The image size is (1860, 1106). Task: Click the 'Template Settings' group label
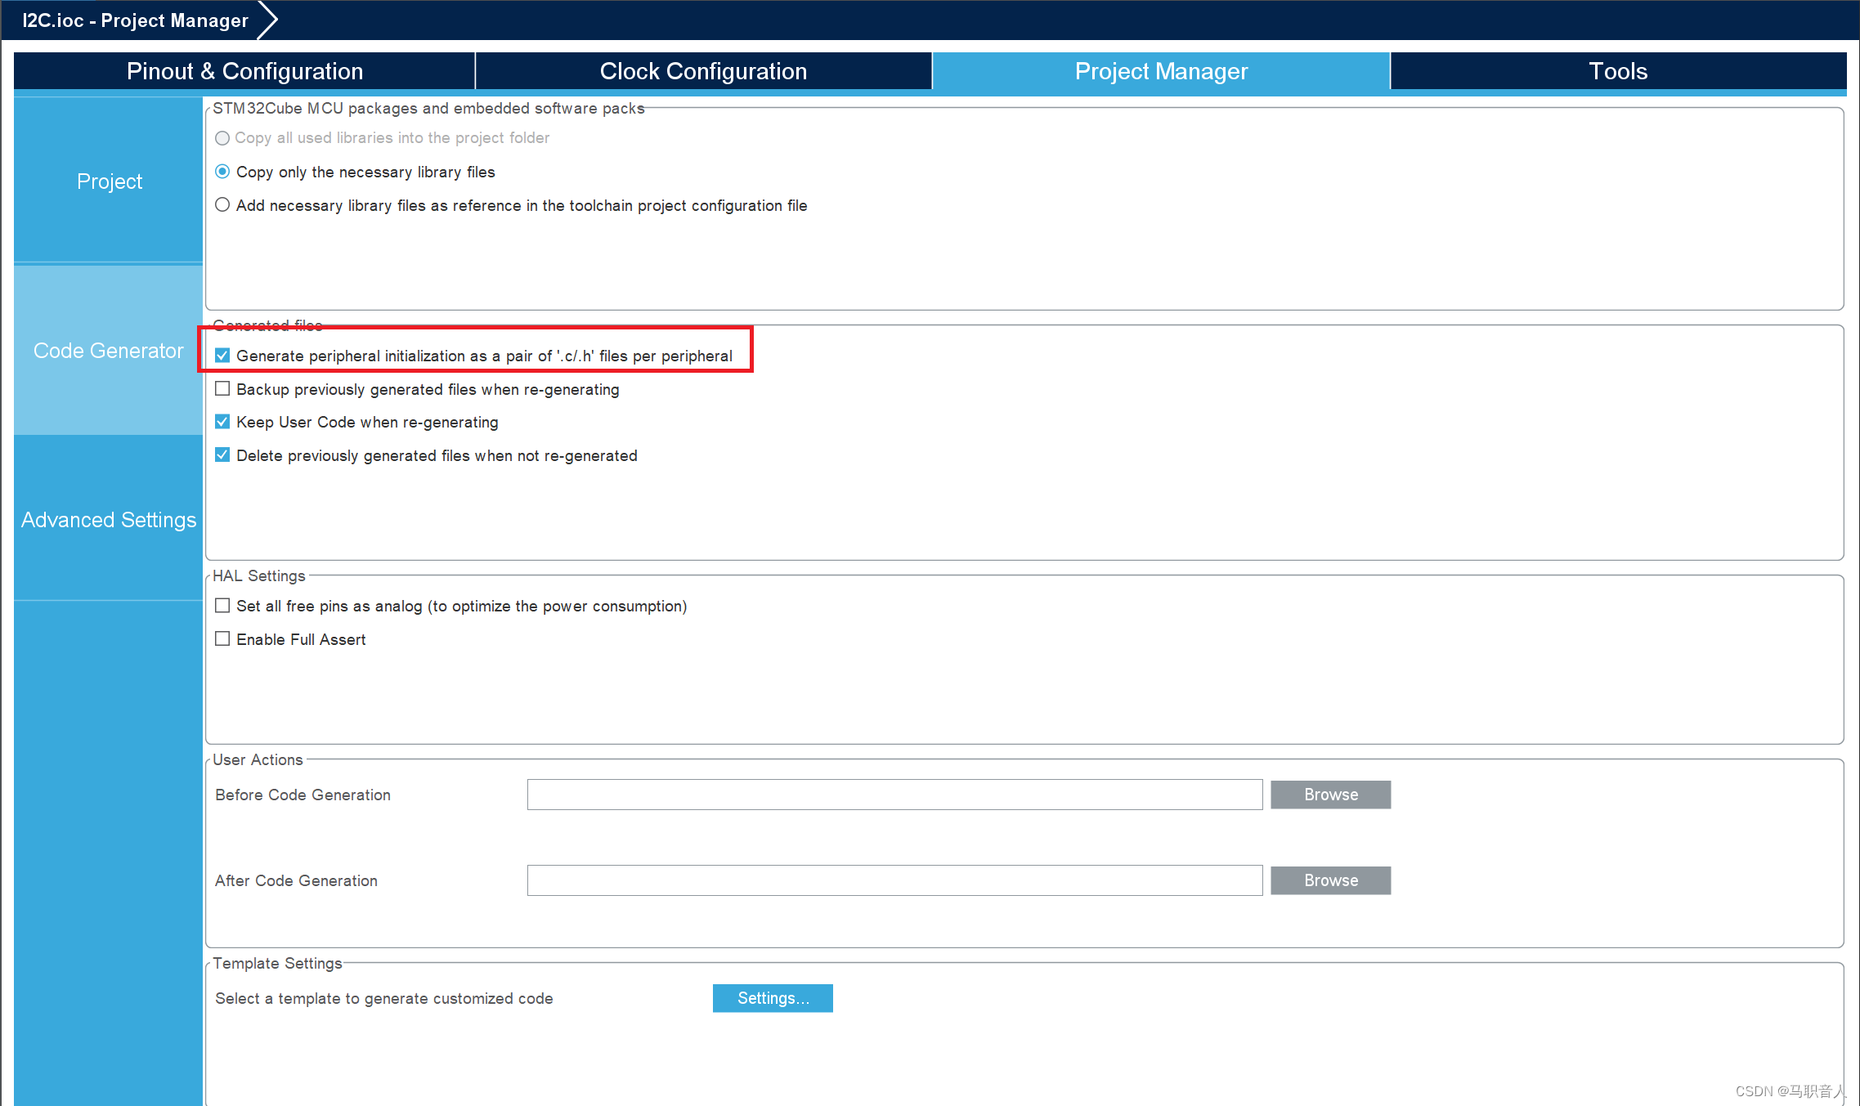tap(277, 963)
